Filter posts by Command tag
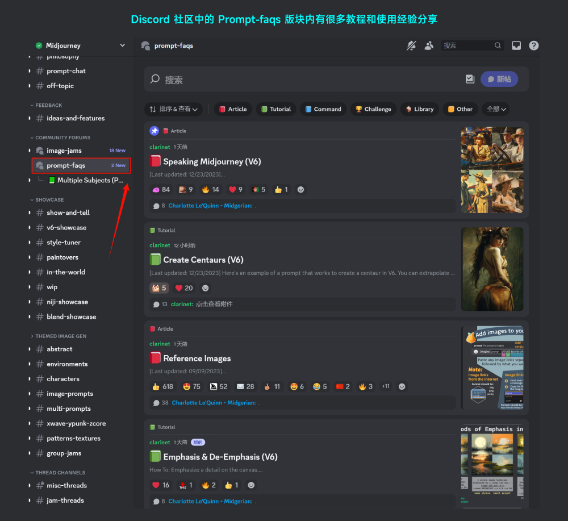Viewport: 568px width, 521px height. pos(323,109)
